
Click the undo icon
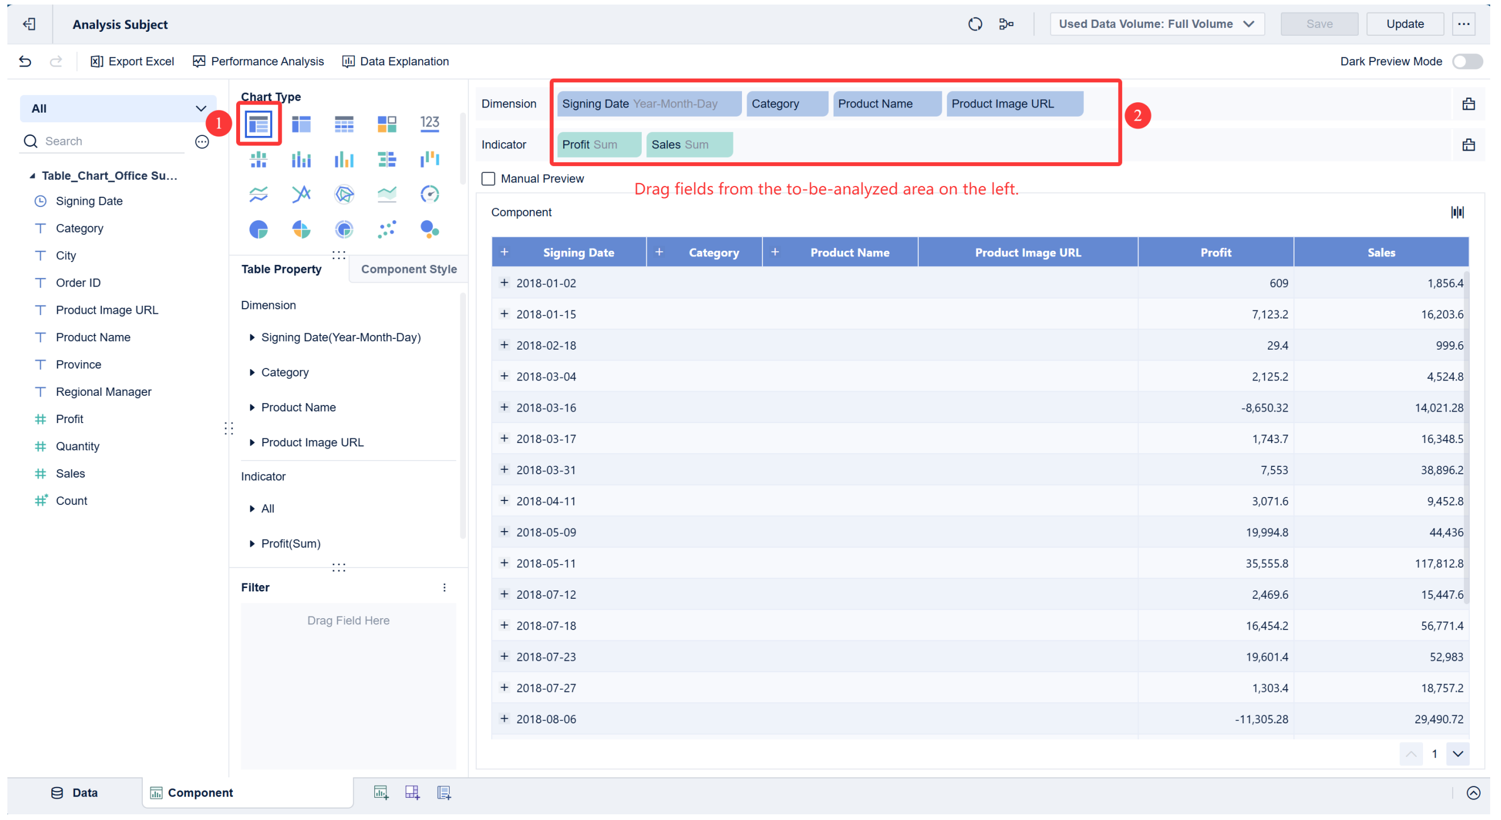24,61
